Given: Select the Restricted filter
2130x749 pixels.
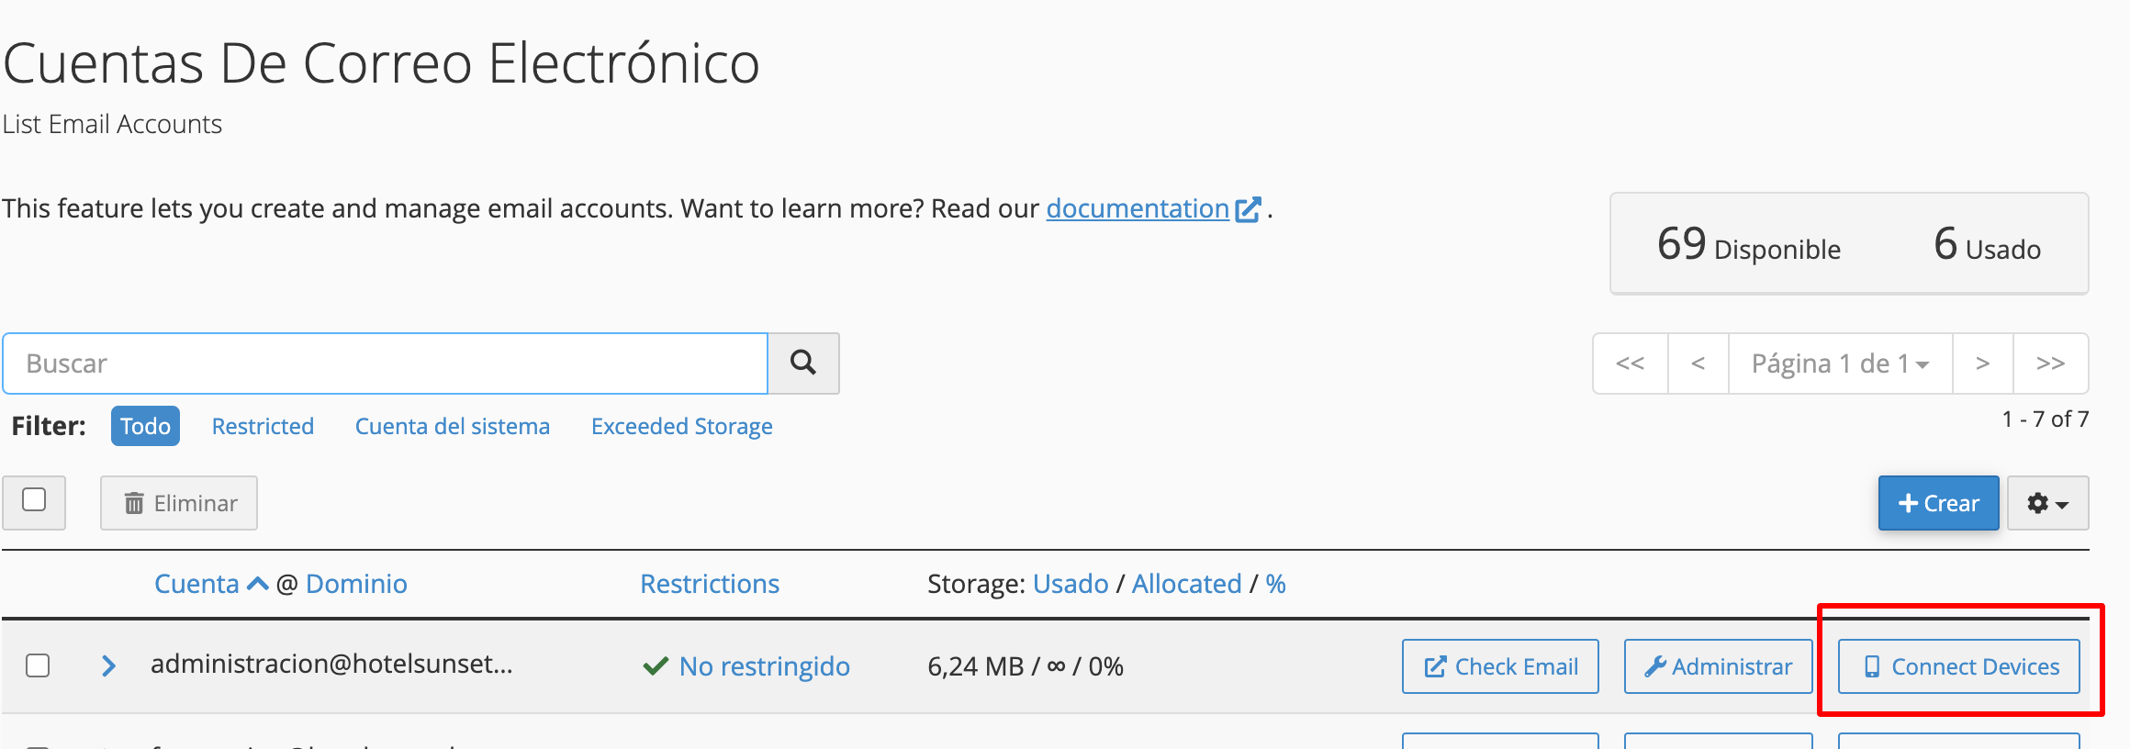Looking at the screenshot, I should (x=263, y=426).
